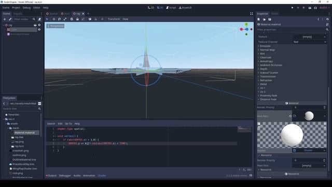Add a new node with the plus icon
332x187 pixels.
coord(5,19)
